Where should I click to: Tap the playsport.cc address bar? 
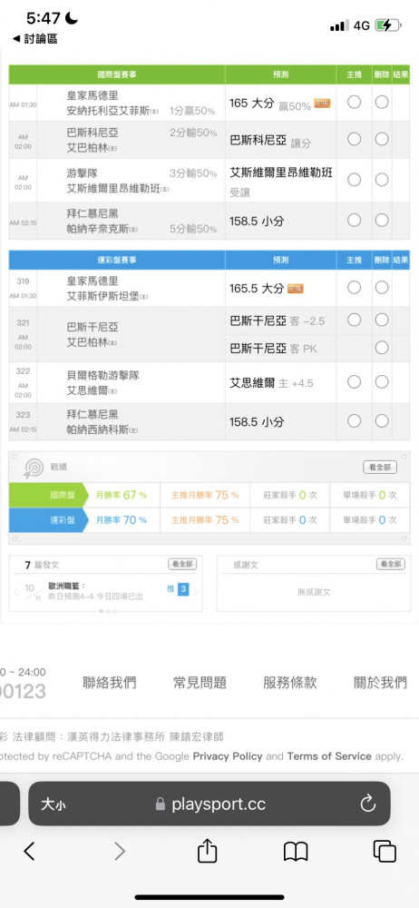coord(209,804)
